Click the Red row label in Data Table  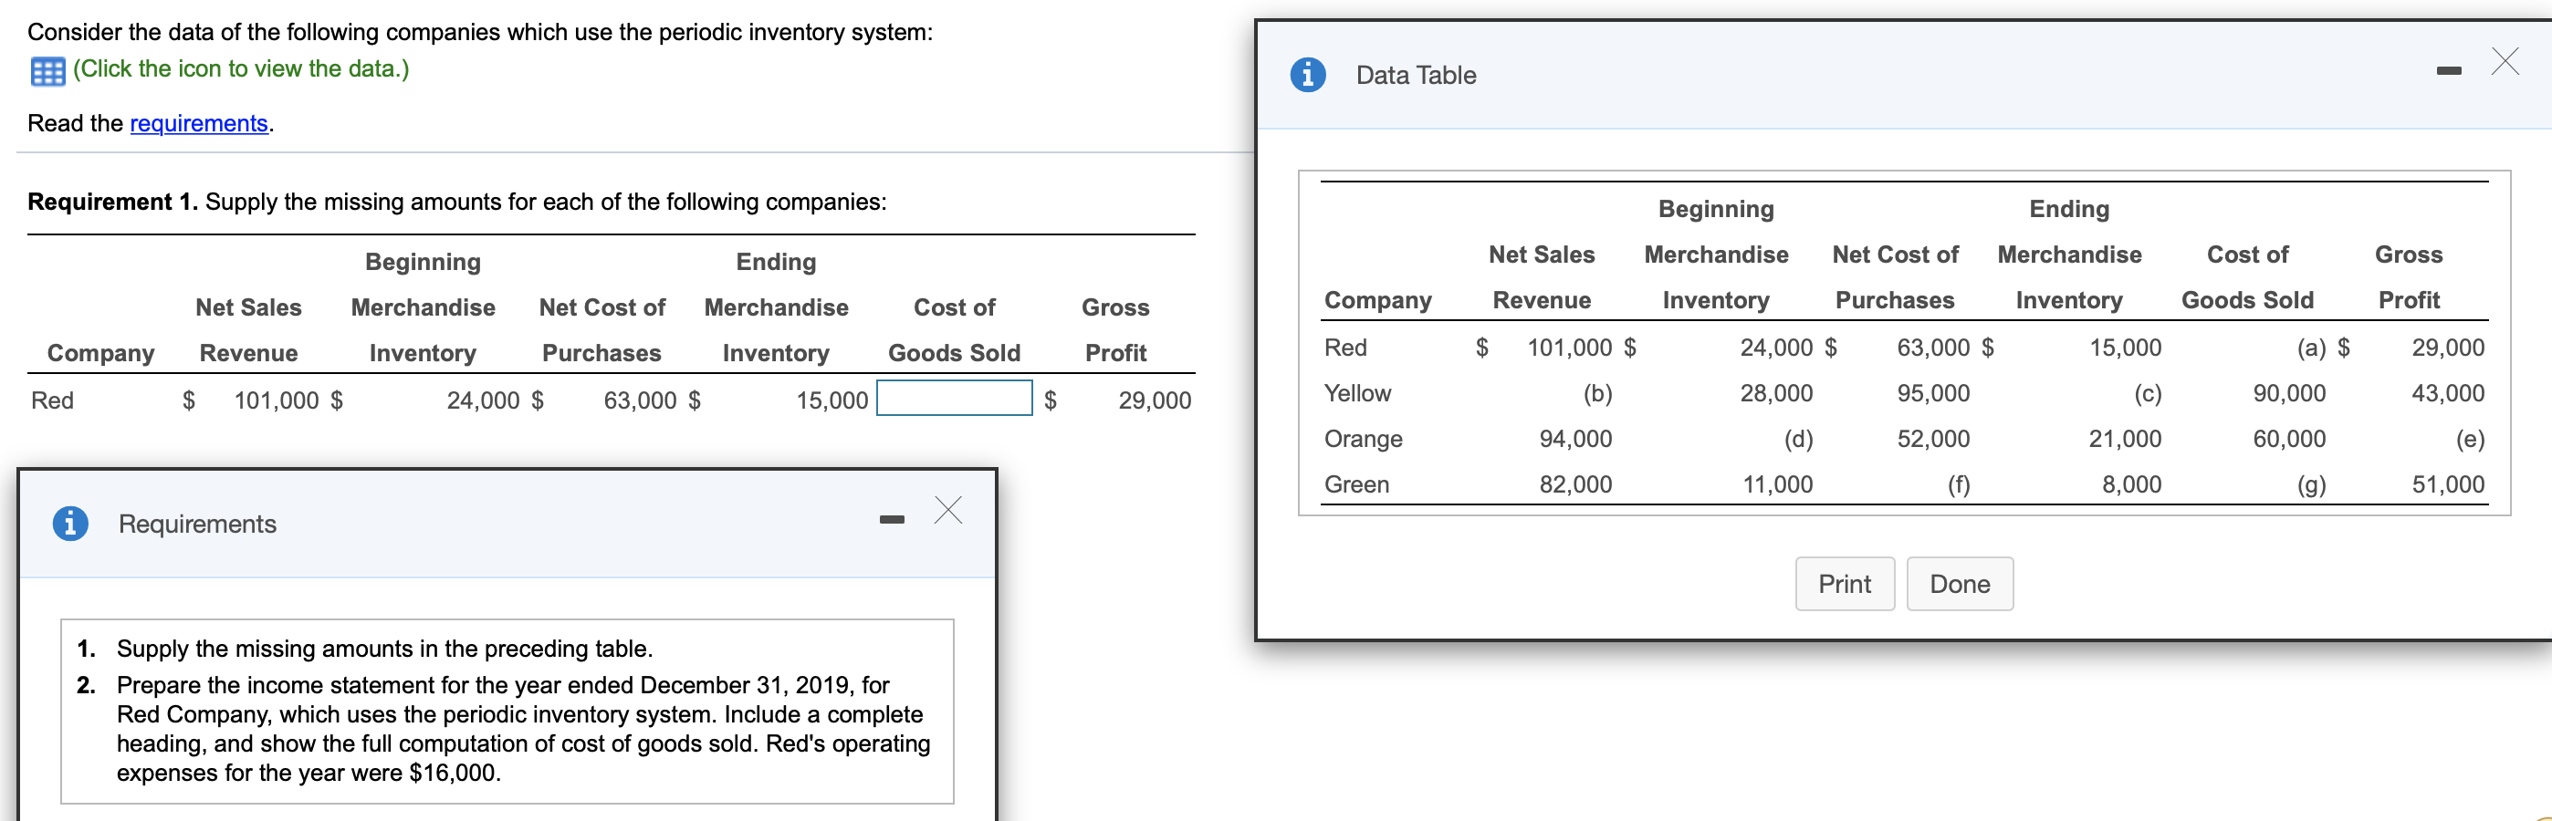[1345, 348]
